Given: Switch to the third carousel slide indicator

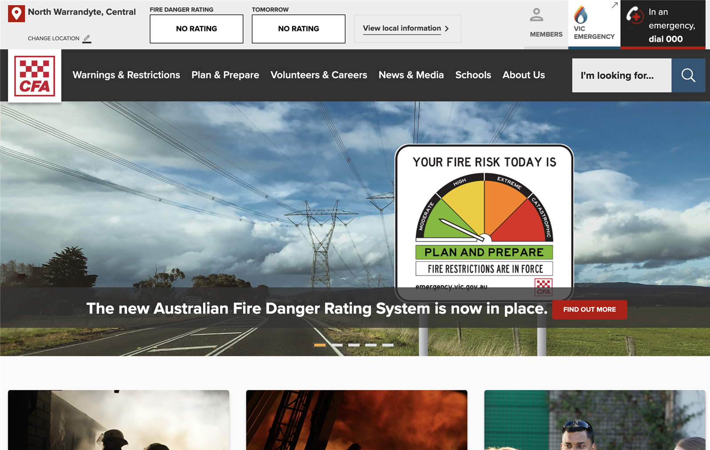Looking at the screenshot, I should [x=354, y=345].
